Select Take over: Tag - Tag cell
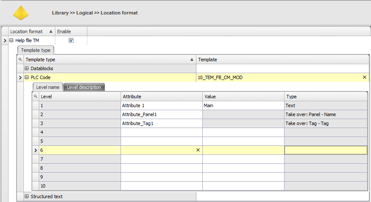Screen dimensions: 371x202 (x=326, y=124)
